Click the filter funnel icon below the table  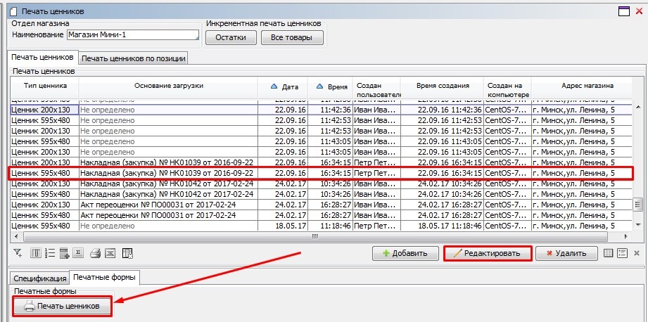coord(18,253)
